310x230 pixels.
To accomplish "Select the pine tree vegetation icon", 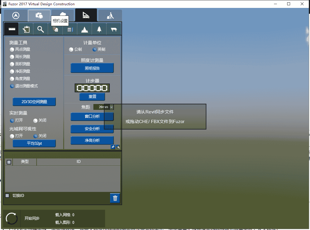I will click(99, 29).
